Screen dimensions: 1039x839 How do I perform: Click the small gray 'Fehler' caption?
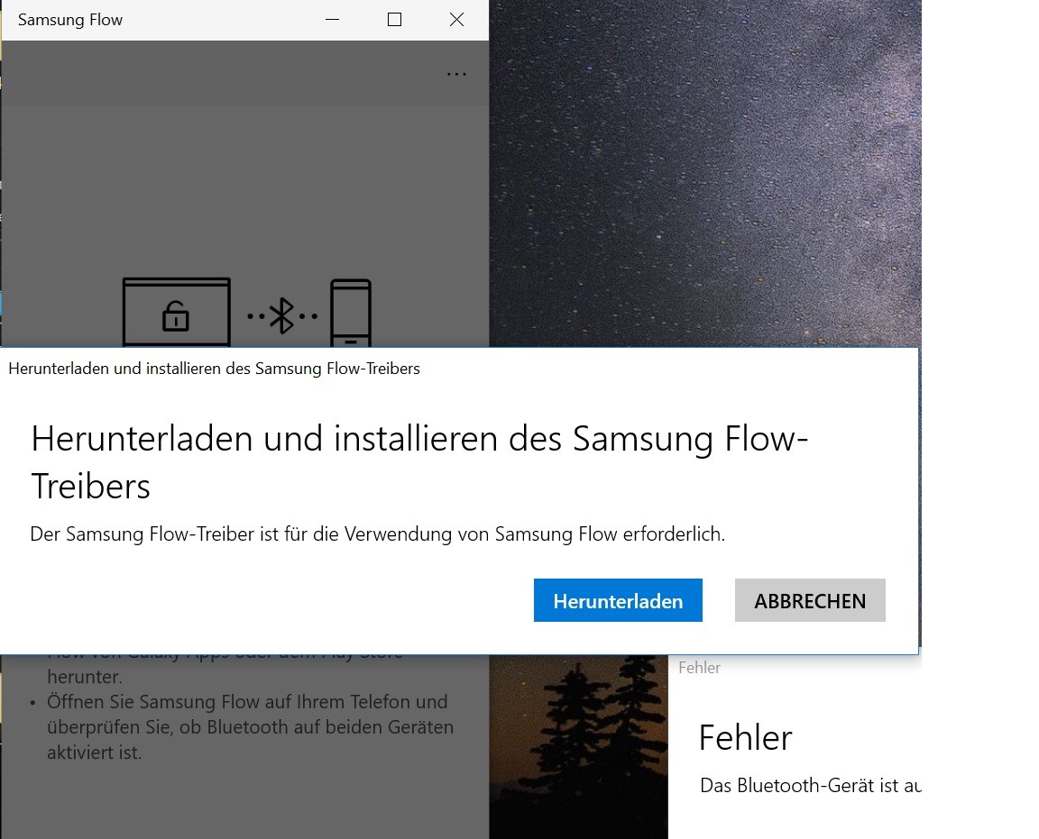699,668
